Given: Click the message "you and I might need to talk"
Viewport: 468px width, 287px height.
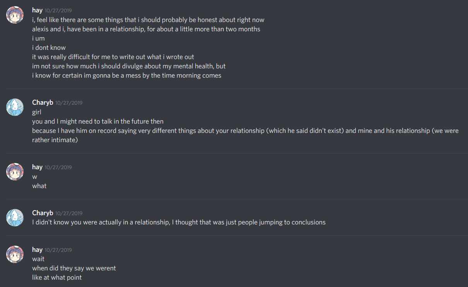Looking at the screenshot, I should click(x=98, y=121).
